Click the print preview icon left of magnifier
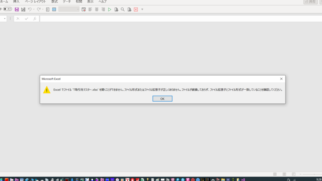The image size is (322, 181). [x=116, y=9]
